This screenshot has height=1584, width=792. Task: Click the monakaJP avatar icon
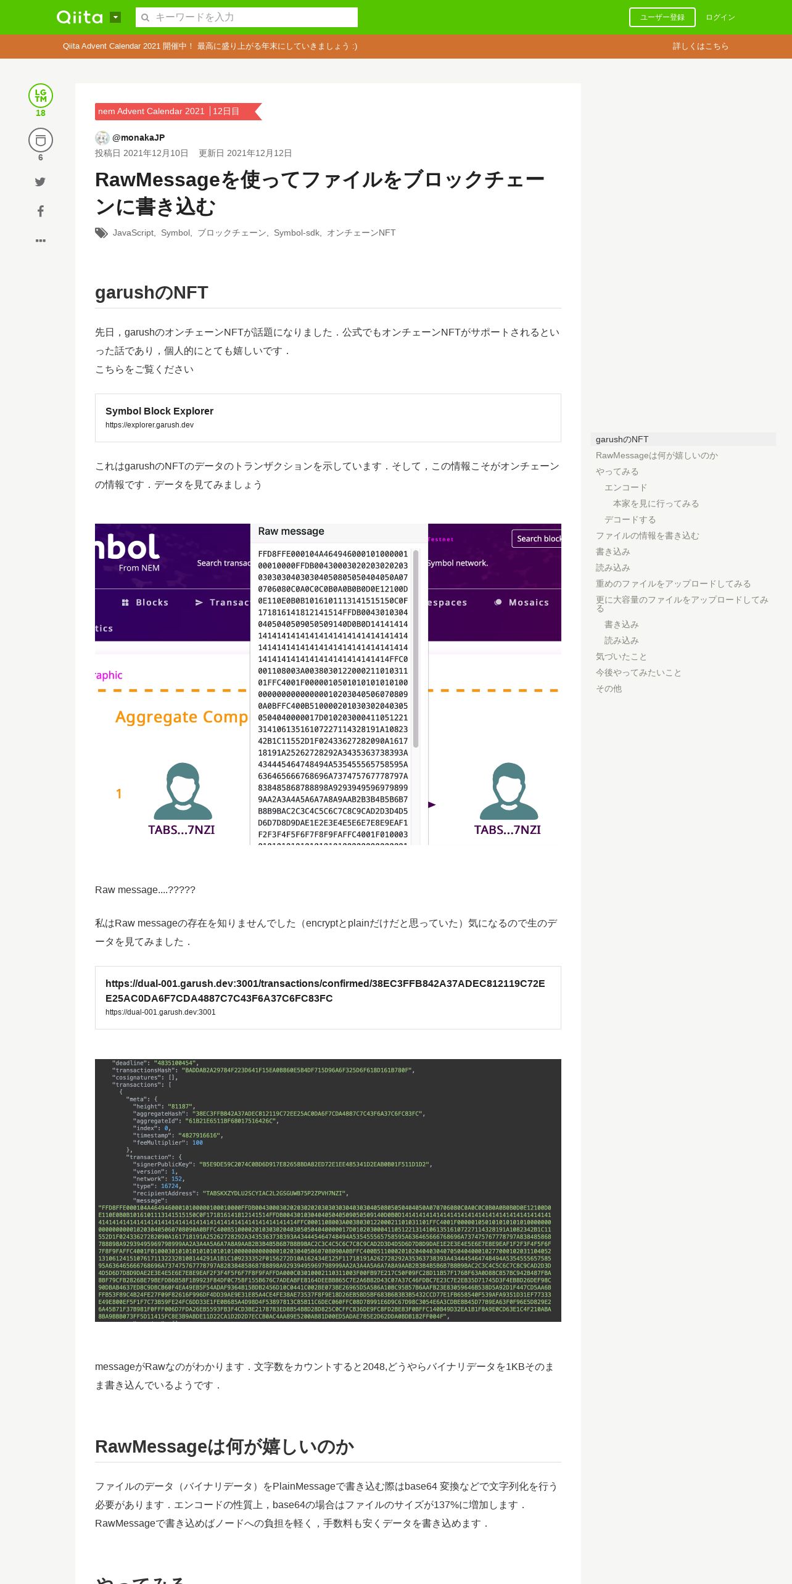[x=102, y=138]
